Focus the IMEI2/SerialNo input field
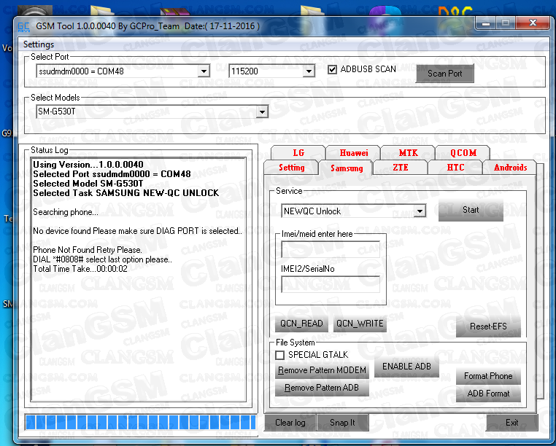 [330, 284]
